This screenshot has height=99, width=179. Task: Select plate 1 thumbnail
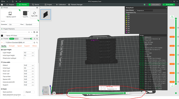pyautogui.click(x=46, y=15)
